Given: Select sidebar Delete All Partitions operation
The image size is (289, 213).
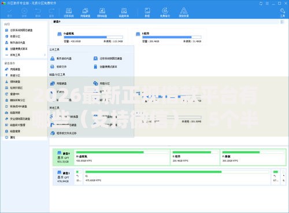Looking at the screenshot, I should (15, 100).
